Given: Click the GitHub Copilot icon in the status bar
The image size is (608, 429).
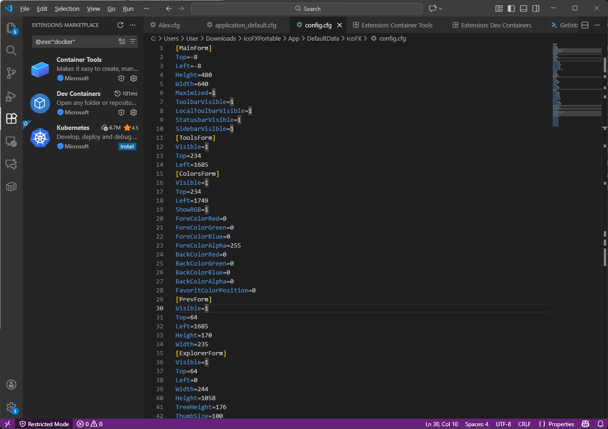Looking at the screenshot, I should point(585,424).
